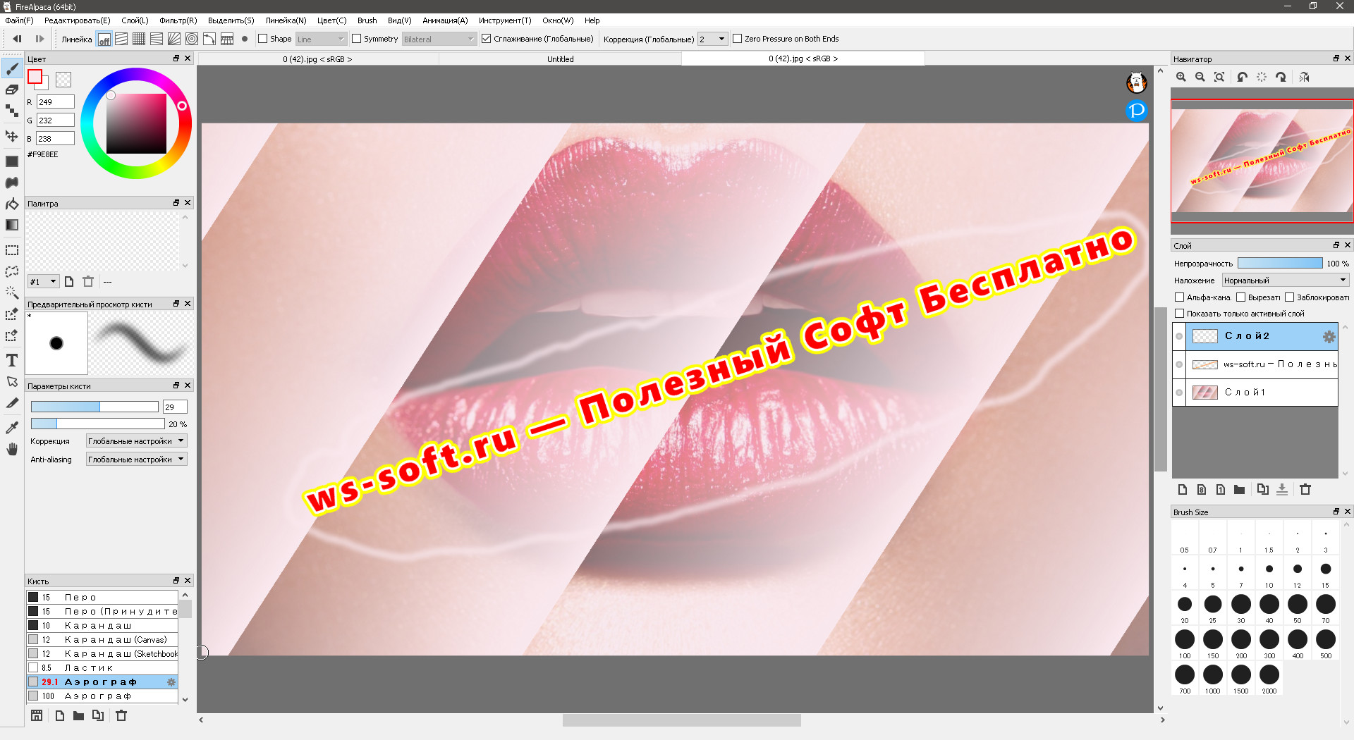Click the Zoom In icon in Navigator
The width and height of the screenshot is (1354, 740).
pyautogui.click(x=1181, y=77)
